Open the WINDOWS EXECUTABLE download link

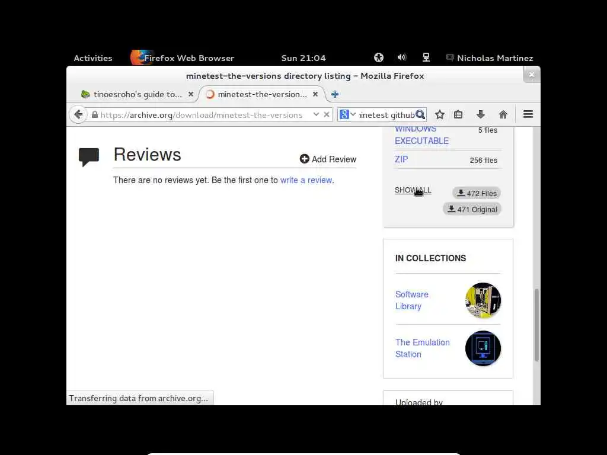(x=421, y=135)
